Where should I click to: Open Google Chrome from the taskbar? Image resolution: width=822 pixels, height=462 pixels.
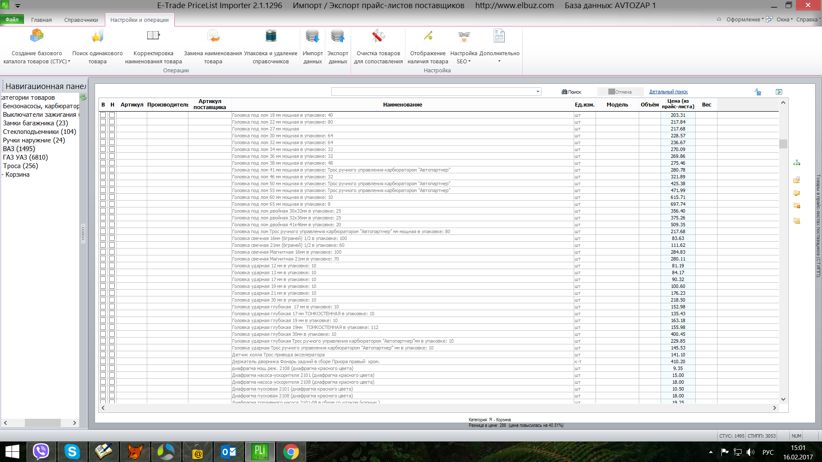pyautogui.click(x=291, y=452)
